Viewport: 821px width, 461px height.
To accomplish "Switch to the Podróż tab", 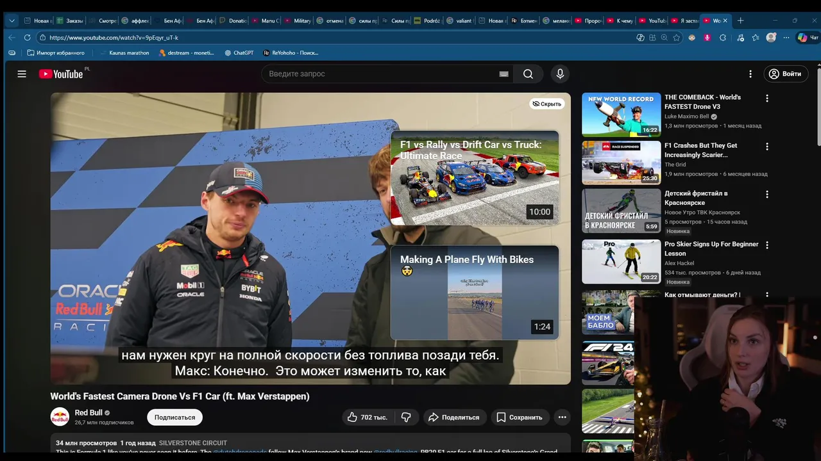I will tap(427, 20).
